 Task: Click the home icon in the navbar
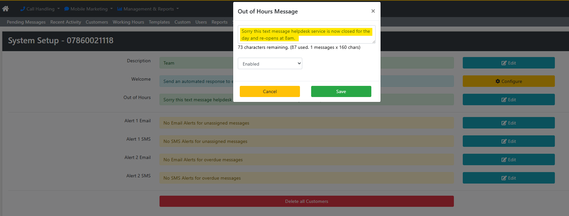(x=6, y=9)
